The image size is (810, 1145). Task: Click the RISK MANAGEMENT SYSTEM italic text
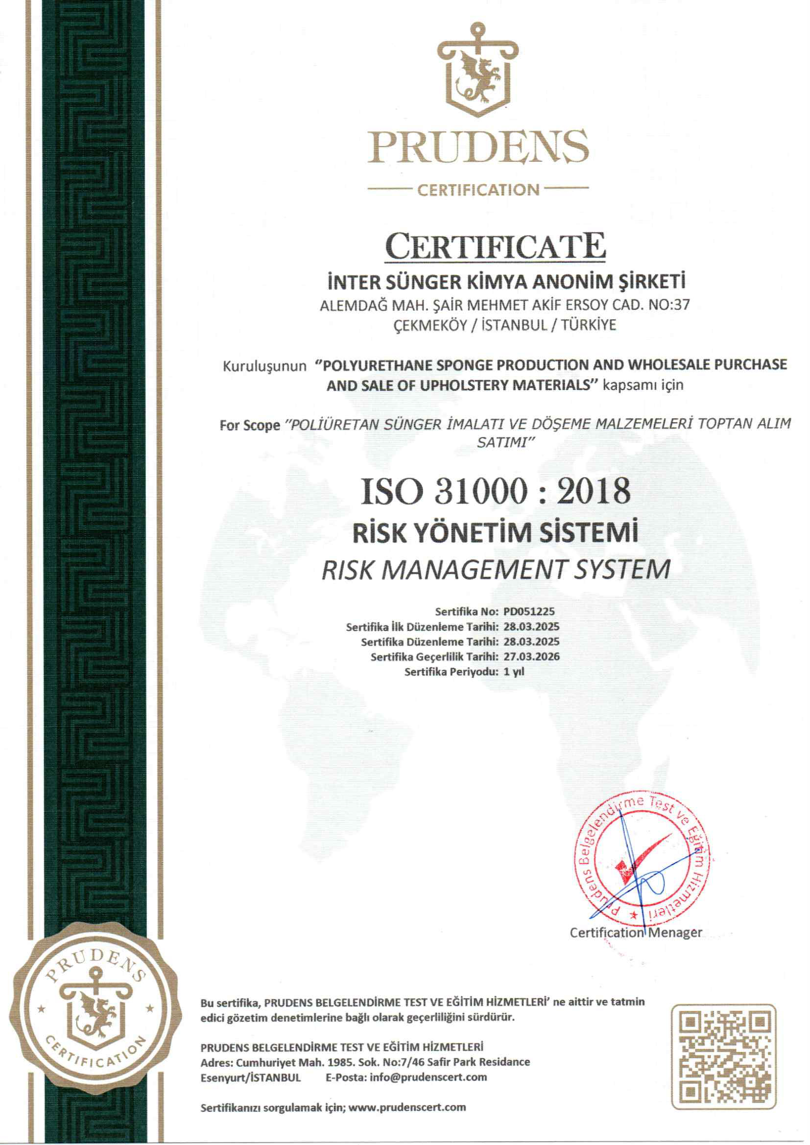(x=495, y=569)
